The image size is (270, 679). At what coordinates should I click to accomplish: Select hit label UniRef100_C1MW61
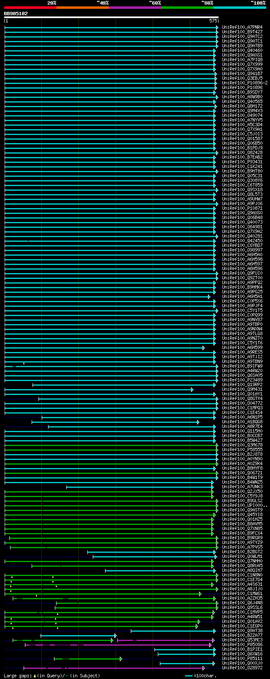pyautogui.click(x=242, y=594)
